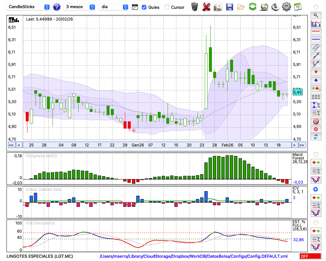The width and height of the screenshot is (326, 261).
Task: Enable the Cursor checkbox
Action: [167, 7]
